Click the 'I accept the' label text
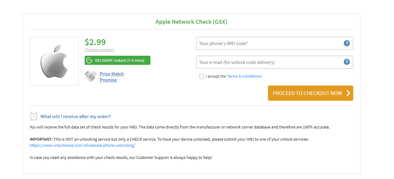Viewport: 394px width, 179px height. pyautogui.click(x=216, y=76)
